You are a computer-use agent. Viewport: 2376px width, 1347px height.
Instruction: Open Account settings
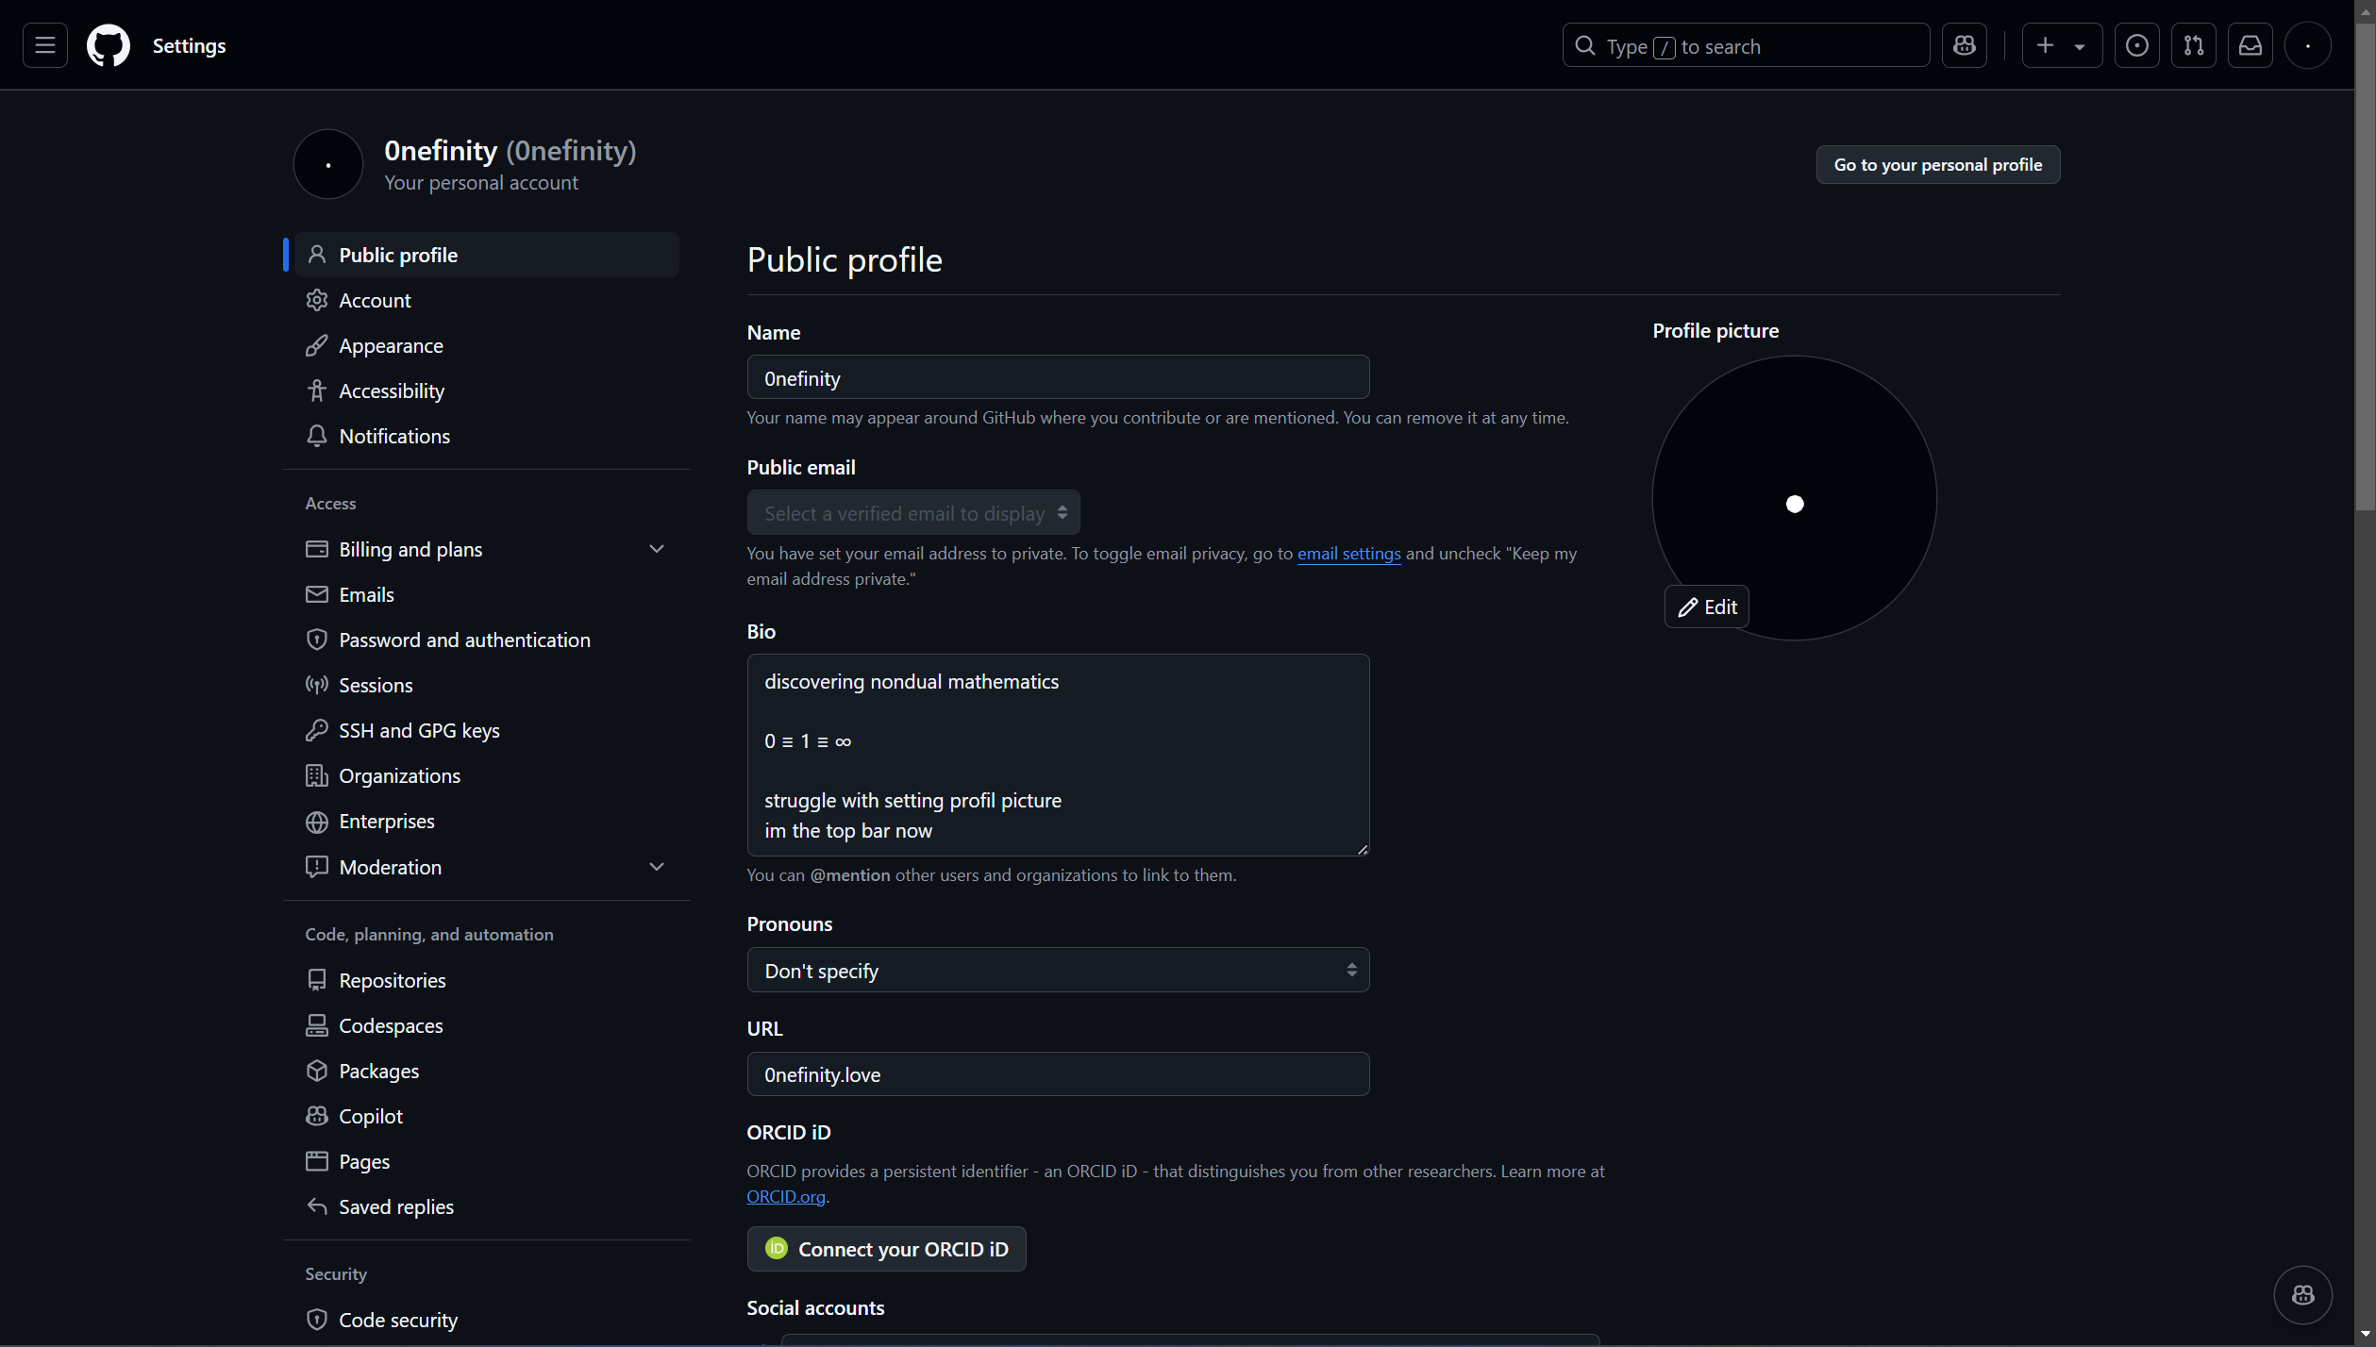pyautogui.click(x=487, y=300)
